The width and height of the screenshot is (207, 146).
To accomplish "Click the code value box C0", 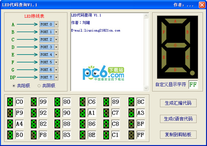I will 20,102.
